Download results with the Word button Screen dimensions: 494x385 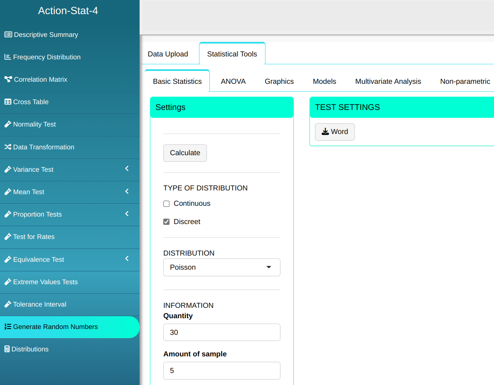[x=334, y=132]
